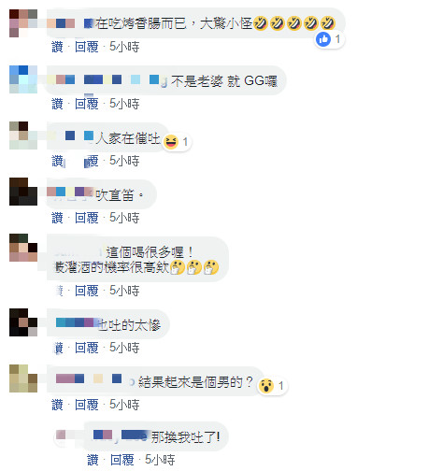Like the 吹直笛 comment

click(57, 218)
